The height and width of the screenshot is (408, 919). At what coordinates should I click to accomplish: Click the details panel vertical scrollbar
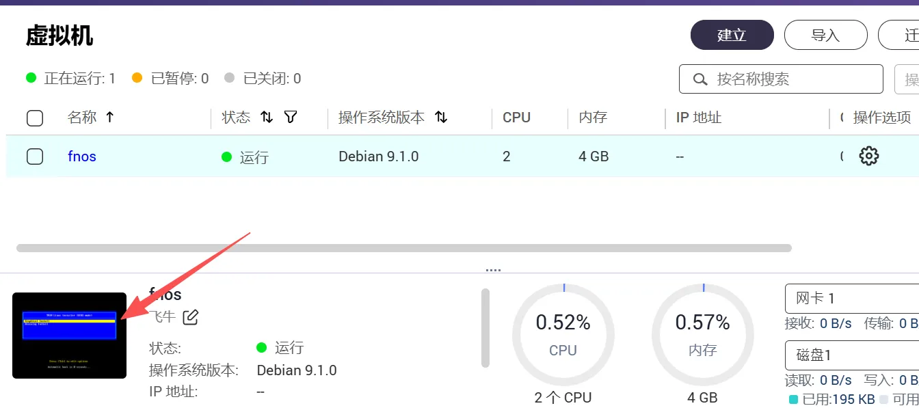[x=485, y=327]
